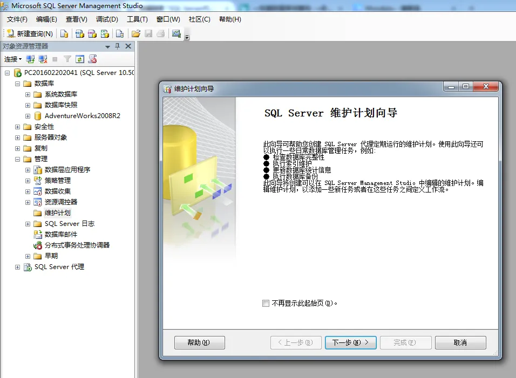Click the Connect Object Explorer icon

[x=30, y=59]
